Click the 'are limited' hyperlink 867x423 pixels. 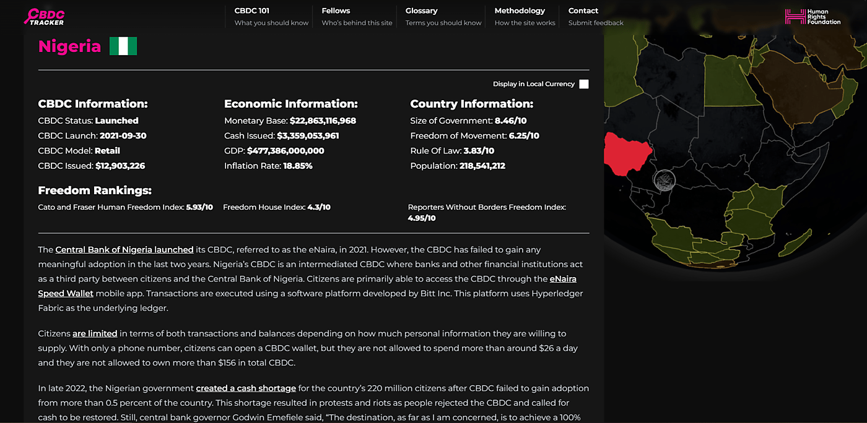(x=95, y=334)
